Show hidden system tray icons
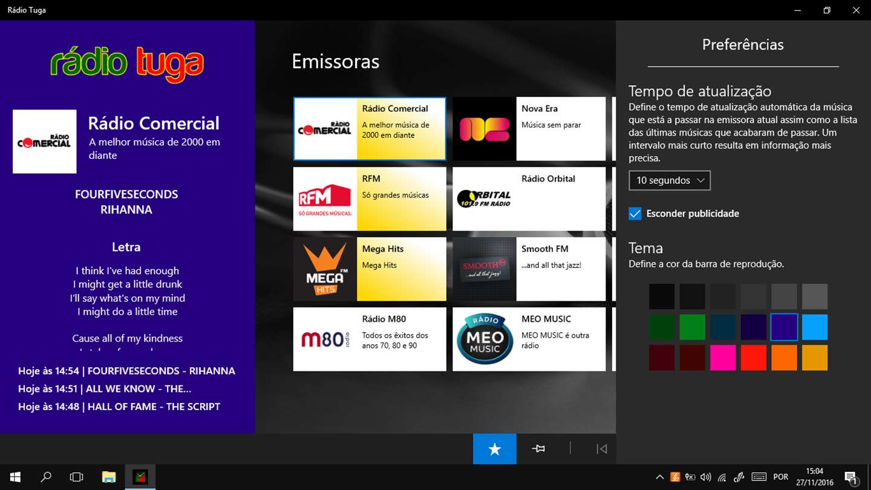Image resolution: width=871 pixels, height=490 pixels. point(660,477)
